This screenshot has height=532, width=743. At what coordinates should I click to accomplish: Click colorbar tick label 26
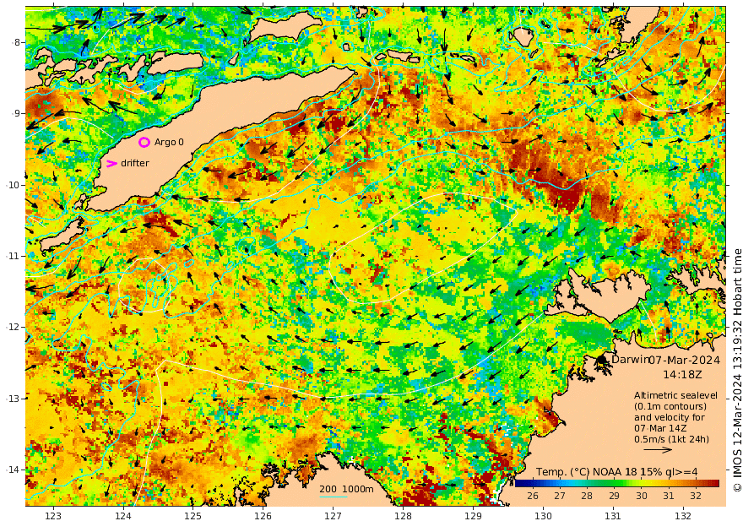[x=533, y=496]
